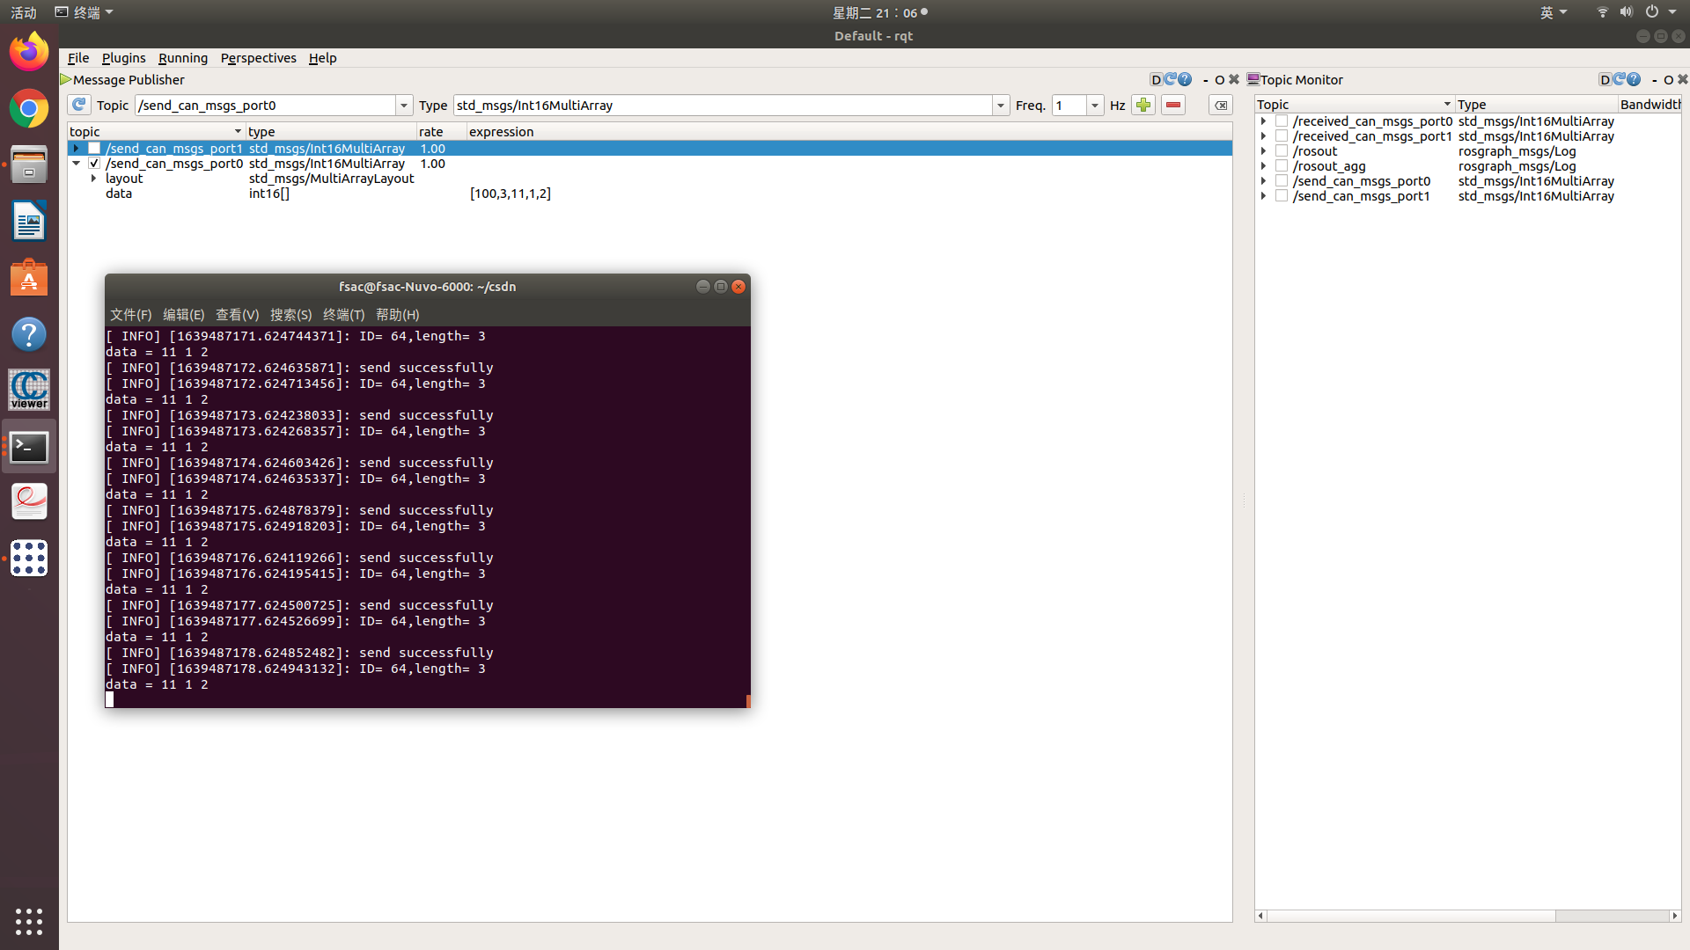Open Message Publisher help icon
The height and width of the screenshot is (950, 1690).
coord(1185,79)
